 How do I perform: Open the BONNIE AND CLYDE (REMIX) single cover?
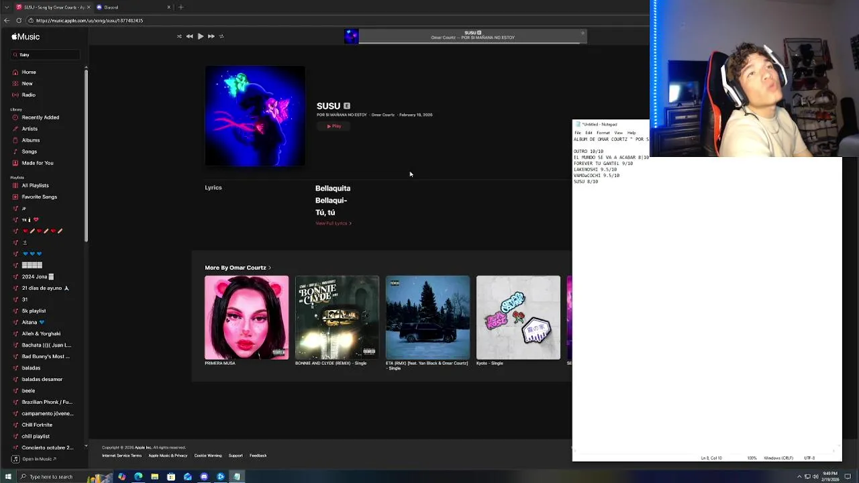[x=337, y=317]
